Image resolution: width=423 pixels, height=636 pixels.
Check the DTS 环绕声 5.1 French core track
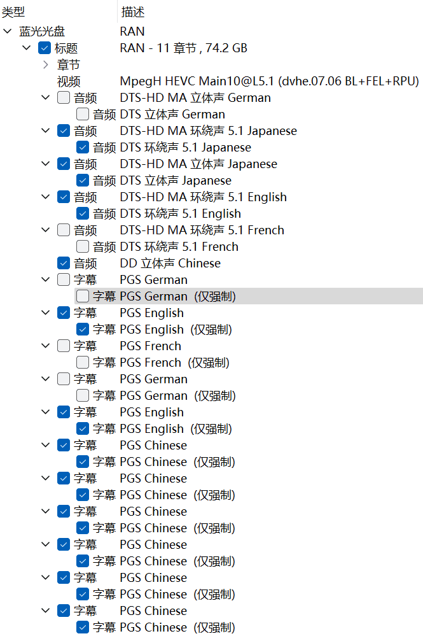[83, 246]
